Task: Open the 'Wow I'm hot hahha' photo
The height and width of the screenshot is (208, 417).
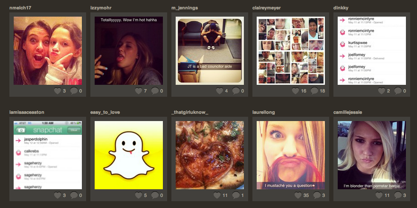Action: [x=129, y=51]
